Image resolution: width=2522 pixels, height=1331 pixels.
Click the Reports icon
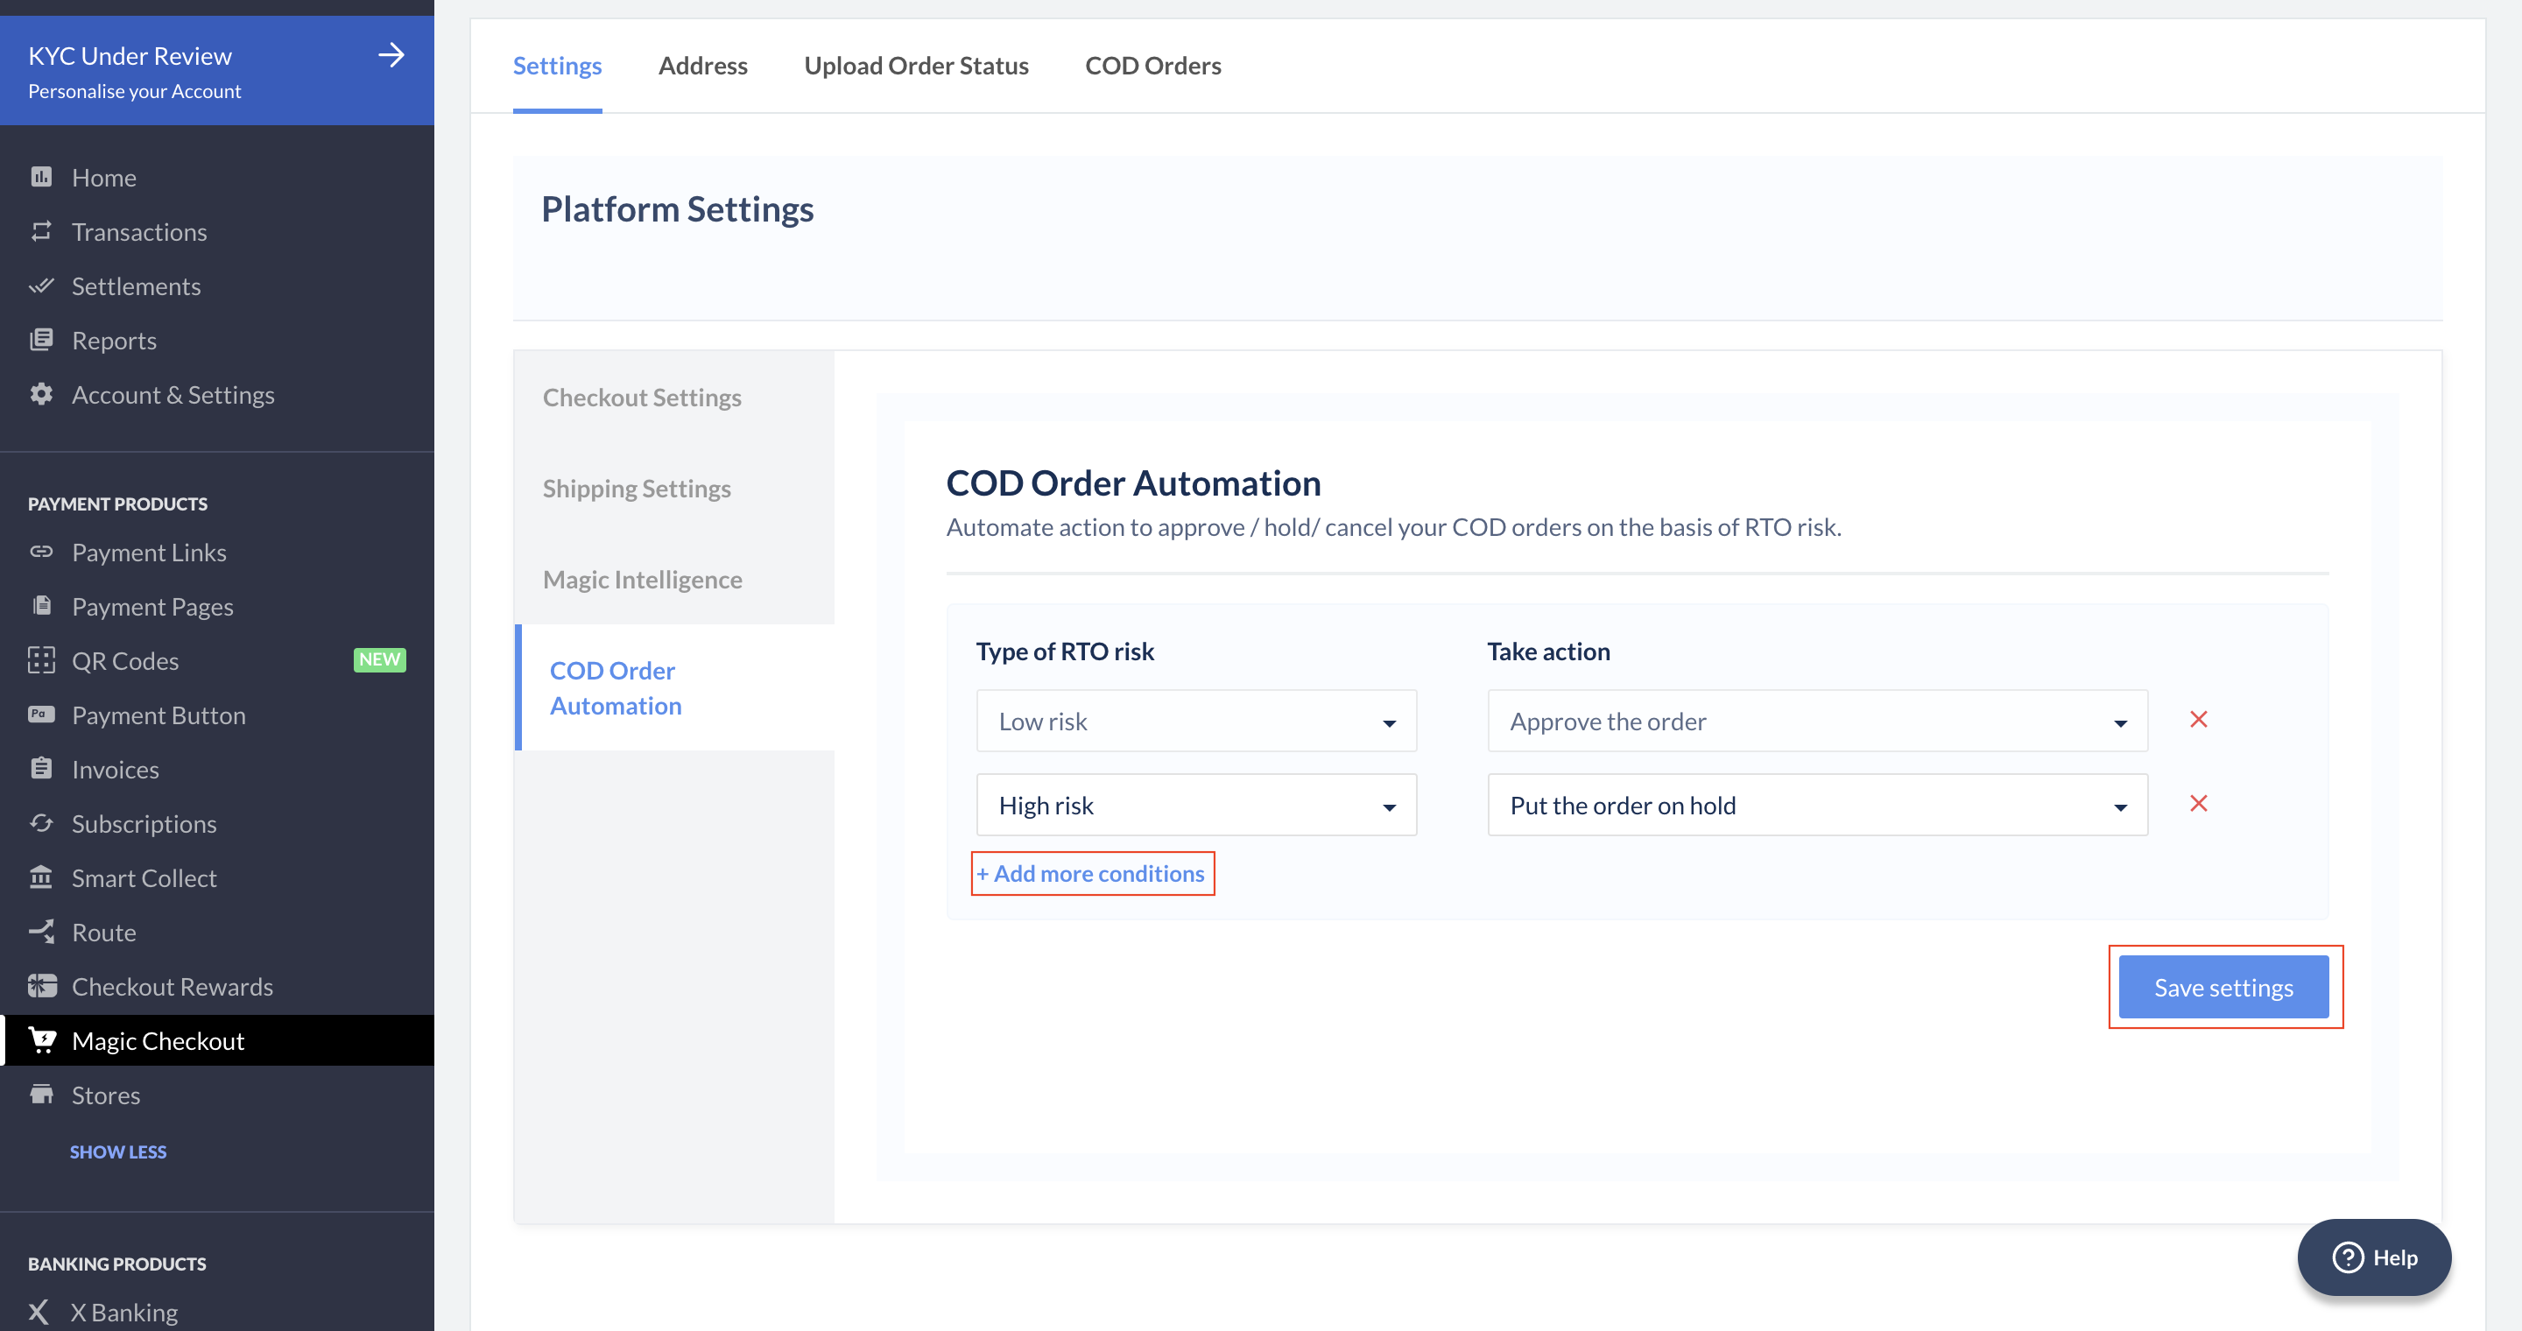(42, 340)
